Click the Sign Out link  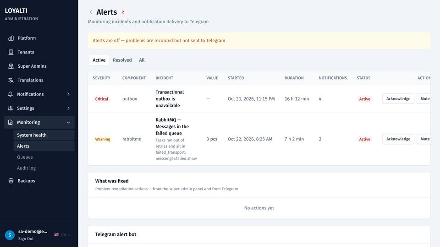[x=26, y=239]
